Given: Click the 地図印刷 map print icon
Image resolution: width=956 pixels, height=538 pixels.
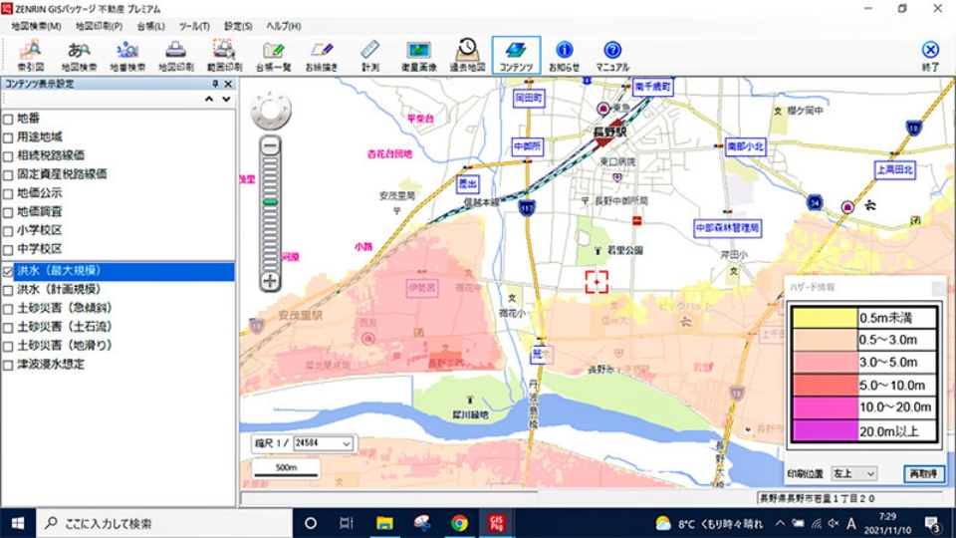Looking at the screenshot, I should click(x=175, y=56).
